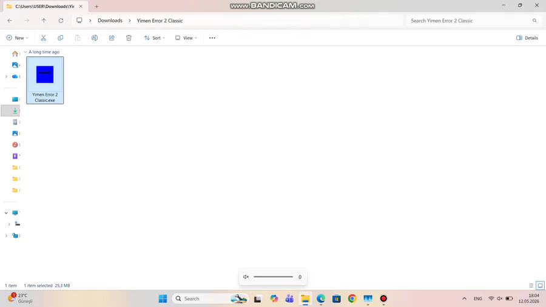Viewport: 546px width, 307px height.
Task: Open the View dropdown
Action: pos(186,38)
